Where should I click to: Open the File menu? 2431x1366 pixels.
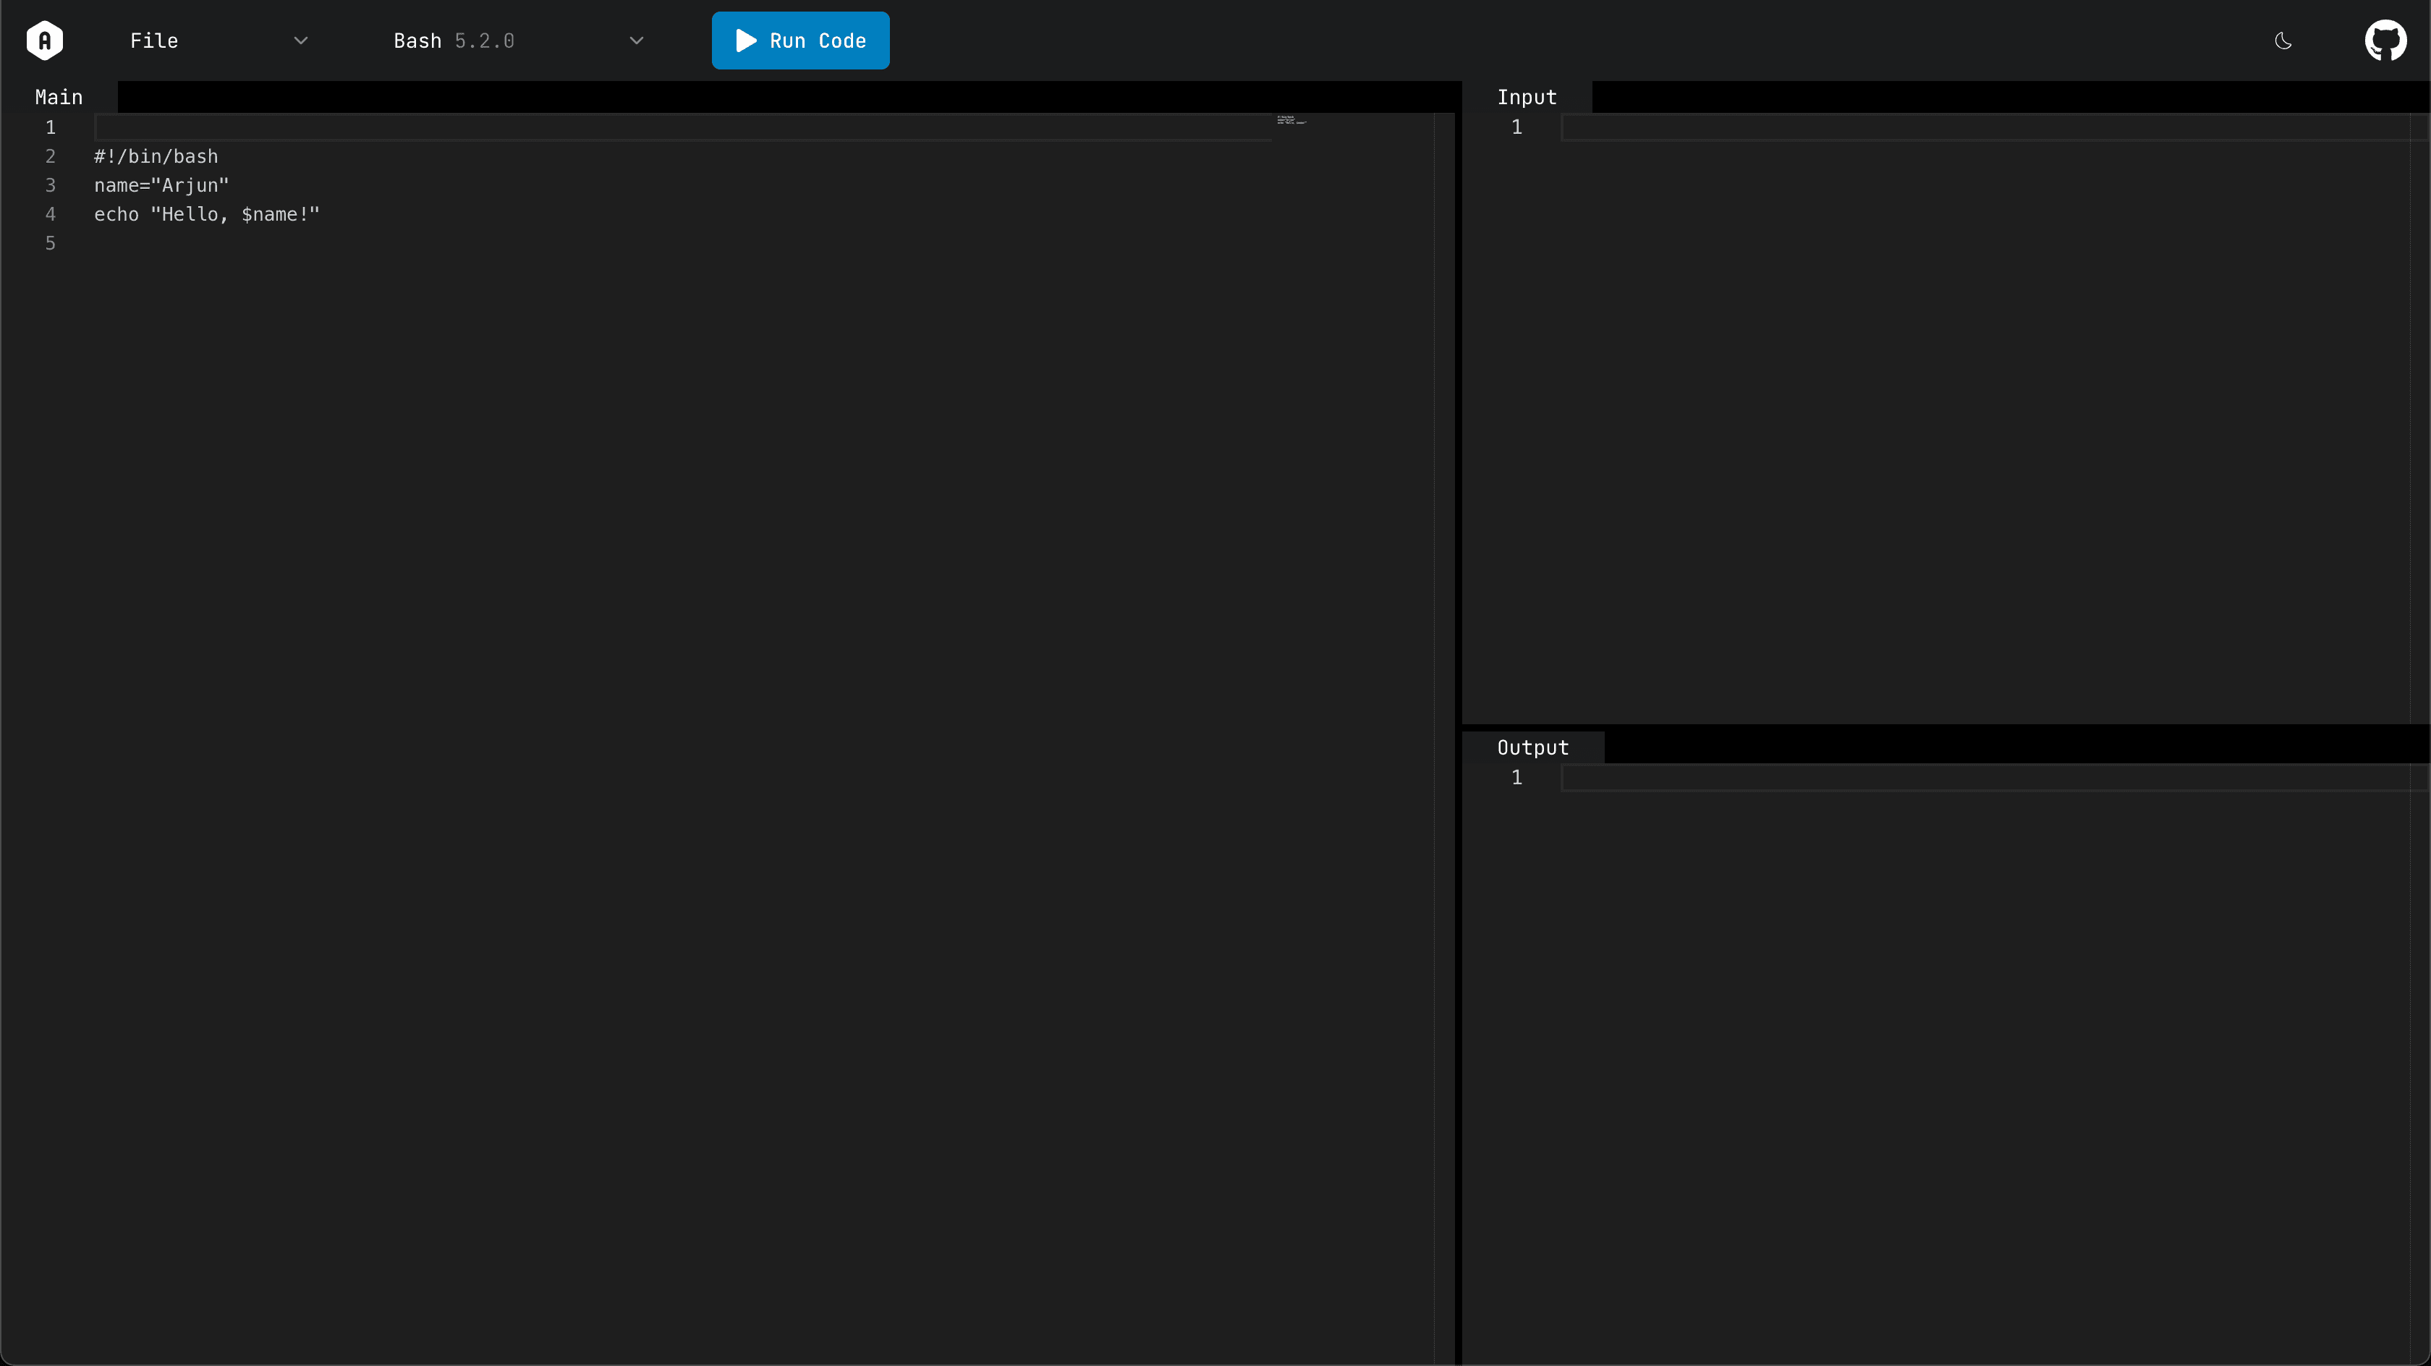tap(154, 41)
